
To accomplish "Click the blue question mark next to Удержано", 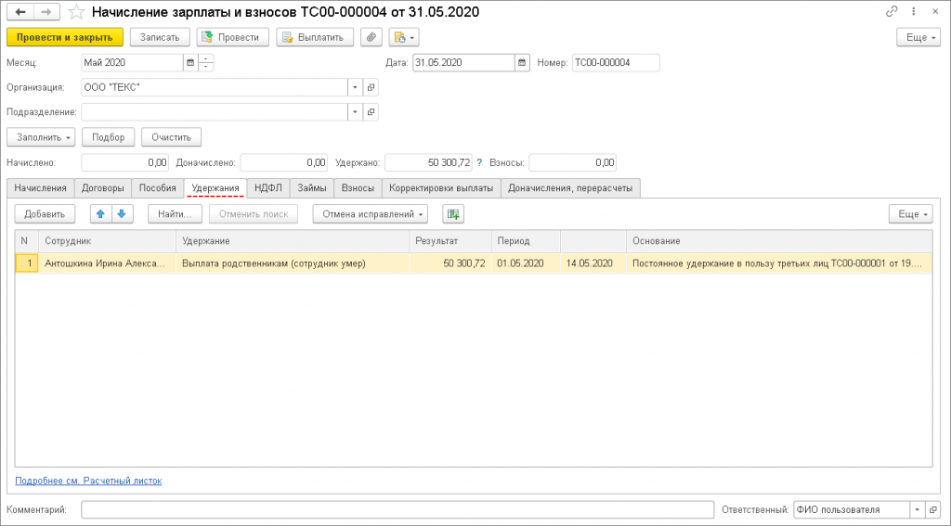I will [x=479, y=163].
